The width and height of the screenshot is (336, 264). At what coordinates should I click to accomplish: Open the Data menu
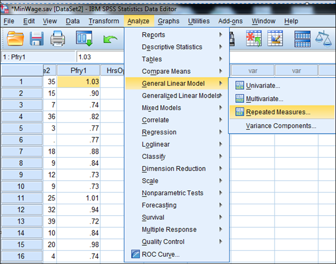coord(73,21)
